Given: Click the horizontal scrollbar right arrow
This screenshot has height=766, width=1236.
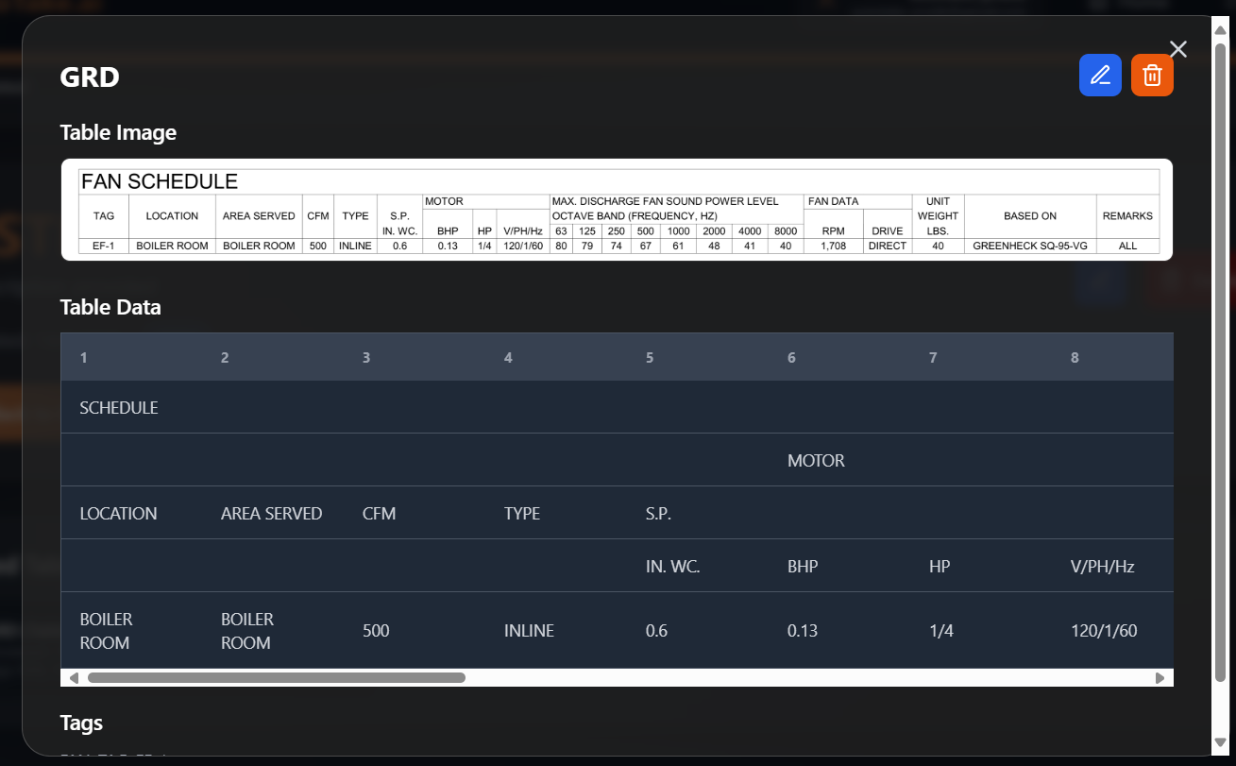Looking at the screenshot, I should pyautogui.click(x=1160, y=678).
